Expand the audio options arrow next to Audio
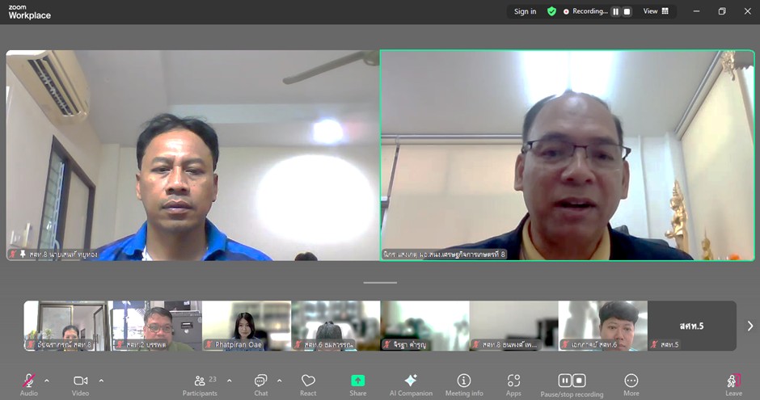The image size is (760, 400). [47, 380]
